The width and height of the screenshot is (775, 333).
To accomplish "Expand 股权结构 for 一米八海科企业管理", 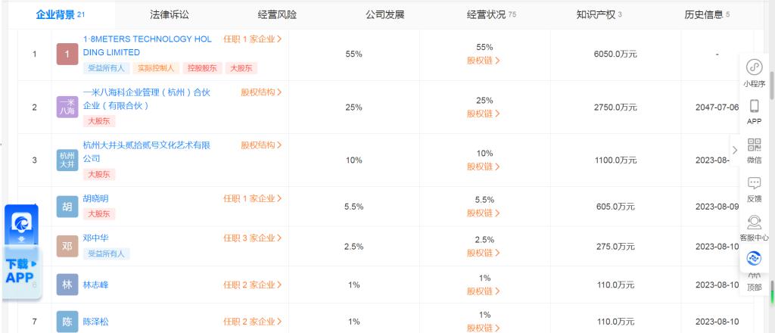I will click(x=261, y=92).
